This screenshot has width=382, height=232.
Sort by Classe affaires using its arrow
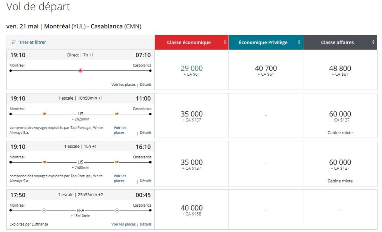point(373,42)
